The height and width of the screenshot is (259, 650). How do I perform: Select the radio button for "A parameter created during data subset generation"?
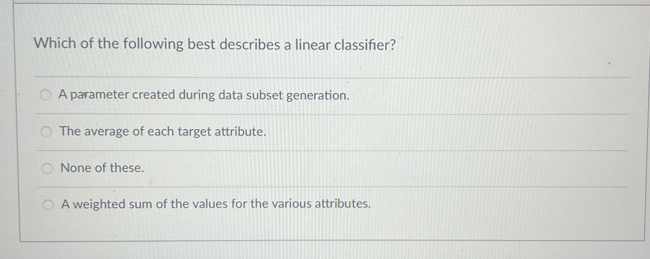(x=47, y=95)
